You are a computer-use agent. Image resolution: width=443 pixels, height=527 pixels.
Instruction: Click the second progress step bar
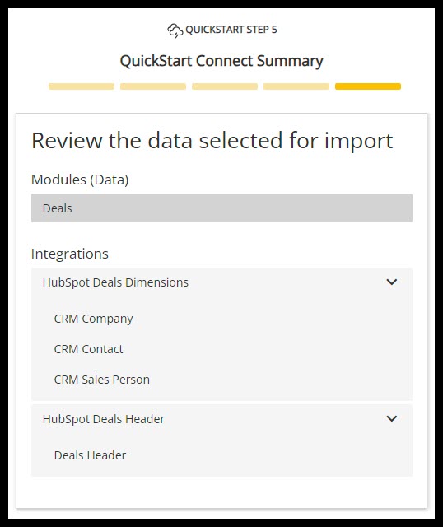(x=153, y=86)
